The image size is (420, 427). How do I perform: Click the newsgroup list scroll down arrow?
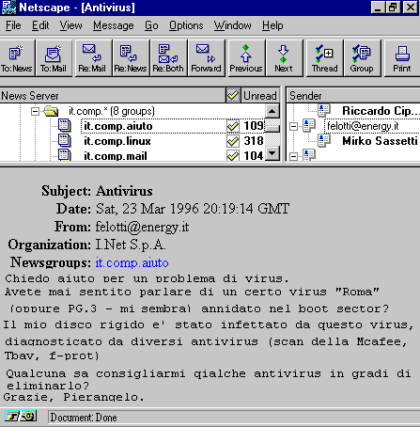[x=272, y=153]
